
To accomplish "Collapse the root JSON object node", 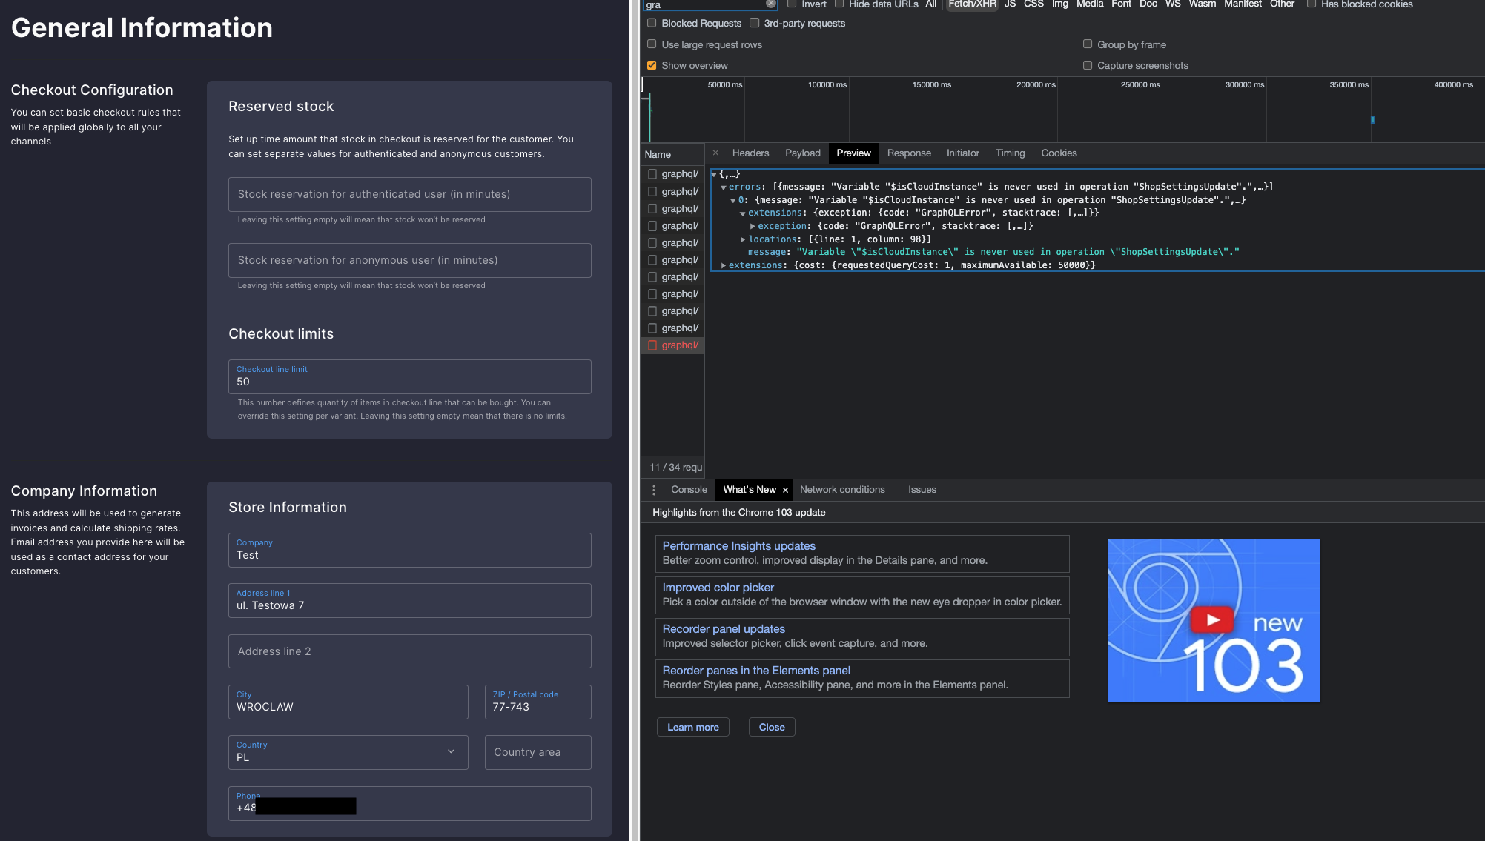I will pyautogui.click(x=714, y=175).
